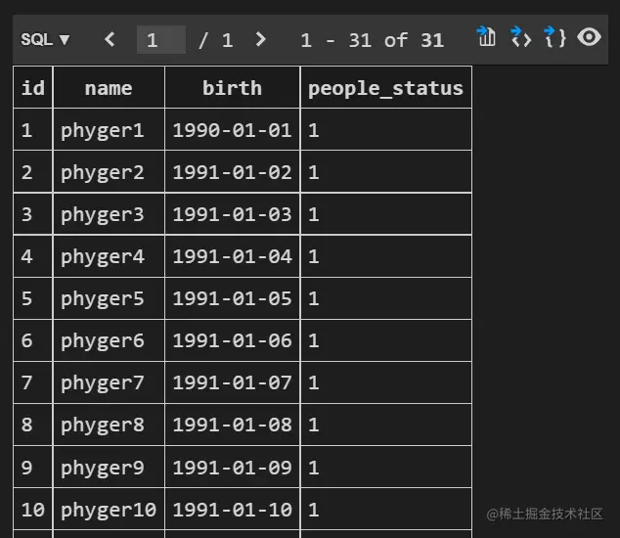The height and width of the screenshot is (538, 620).
Task: Go to next results page arrow
Action: pos(260,39)
